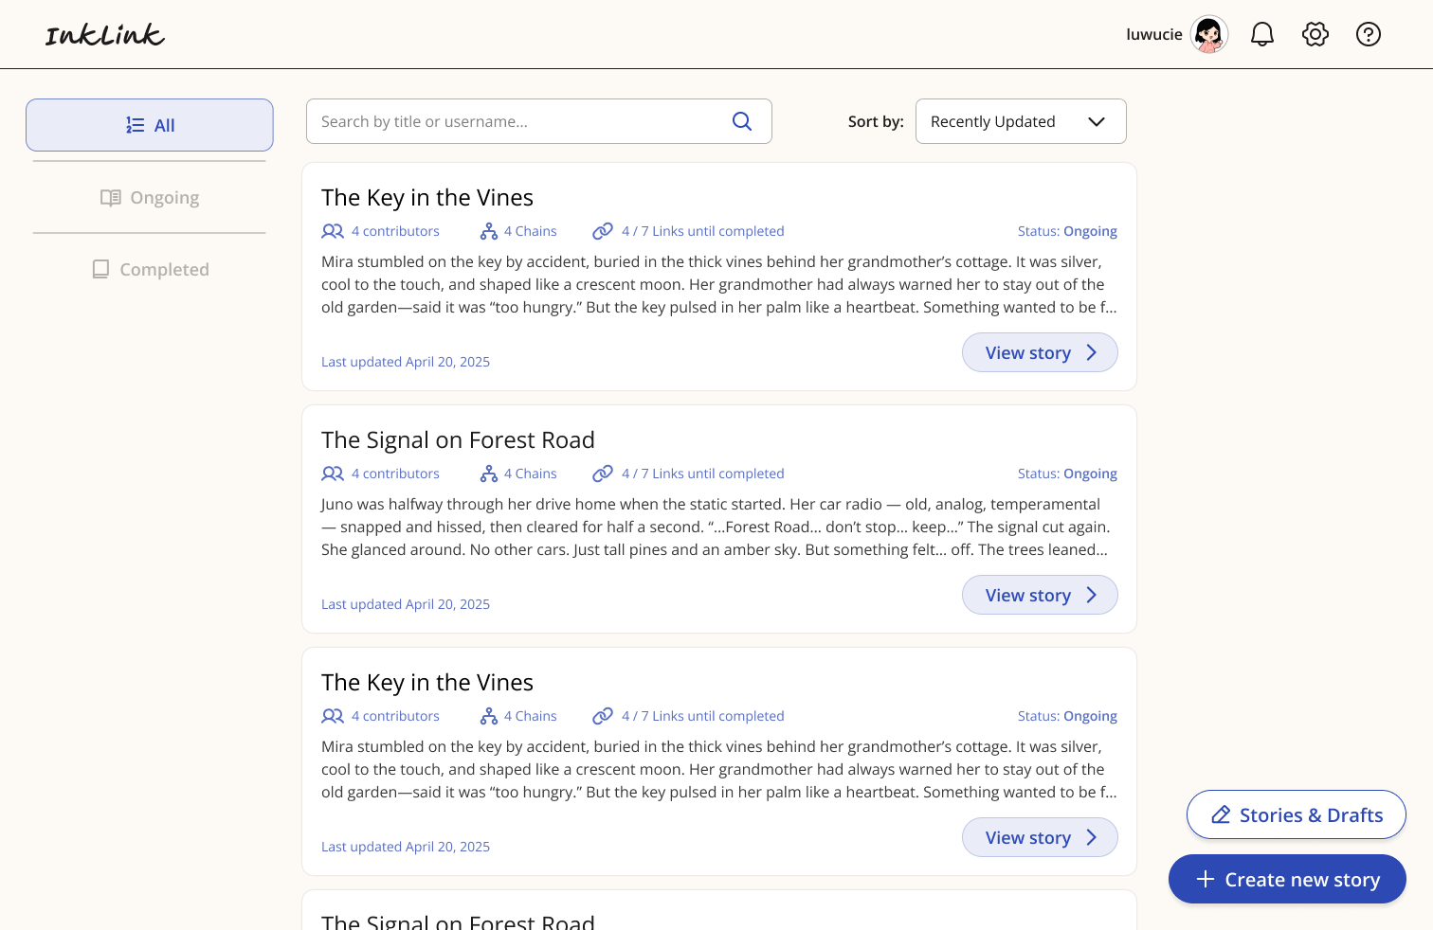Open the settings gear icon

(x=1315, y=34)
